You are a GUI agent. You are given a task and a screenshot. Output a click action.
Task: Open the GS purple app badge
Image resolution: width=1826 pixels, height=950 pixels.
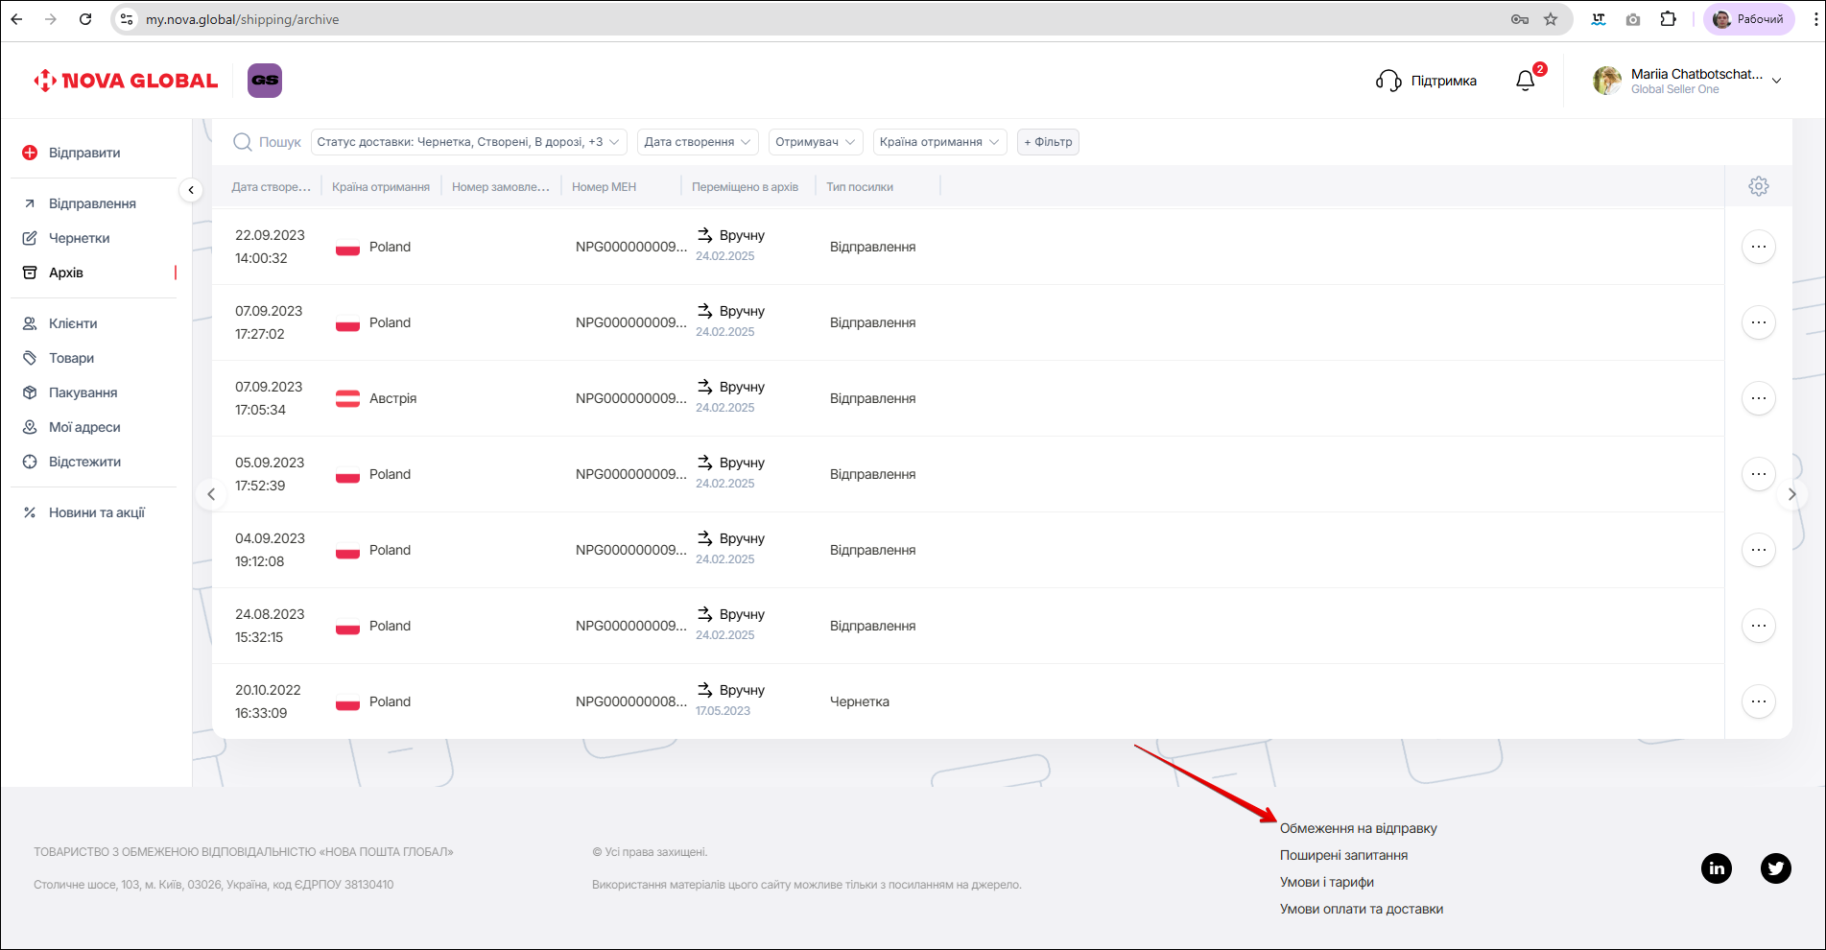265,81
